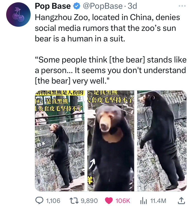Image resolution: width=193 pixels, height=206 pixels.
Task: Open Pop Base cherry profile avatar
Action: [x=18, y=14]
